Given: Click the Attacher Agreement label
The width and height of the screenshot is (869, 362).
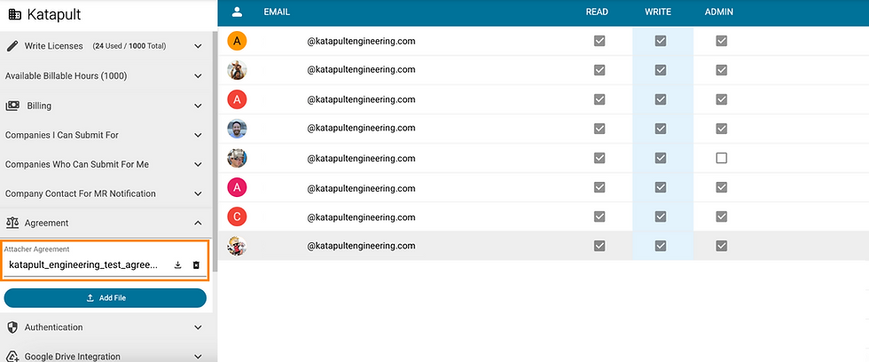Looking at the screenshot, I should point(36,249).
